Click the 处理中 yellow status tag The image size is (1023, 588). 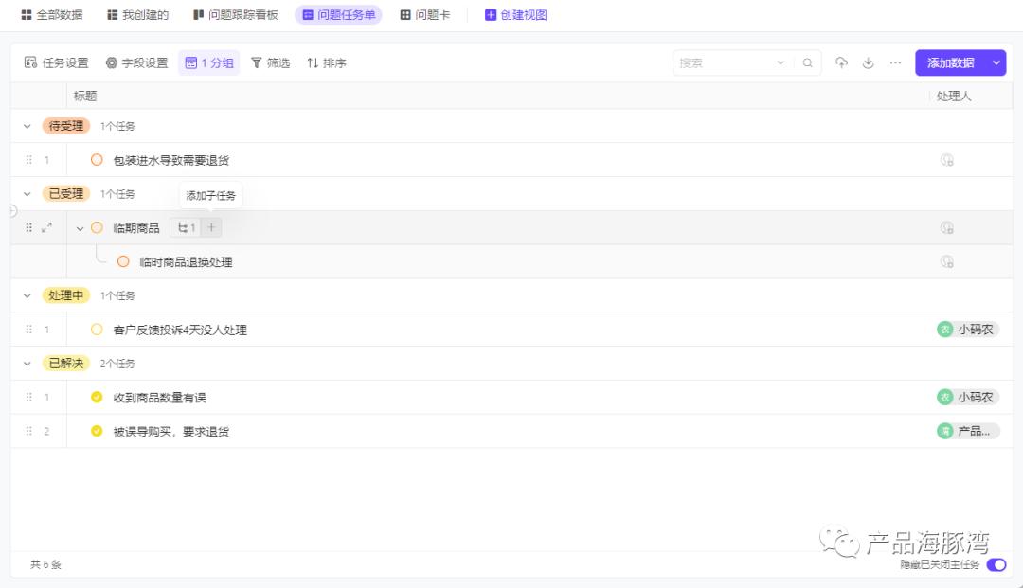tap(66, 295)
